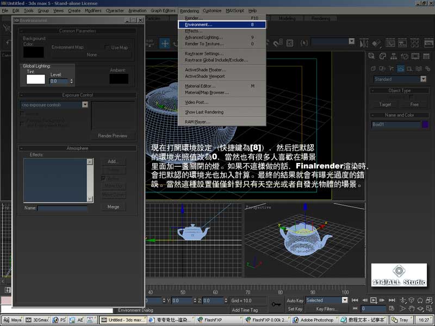The image size is (435, 326).
Task: Open the Material Editor toolbar icon
Action: pos(415,43)
